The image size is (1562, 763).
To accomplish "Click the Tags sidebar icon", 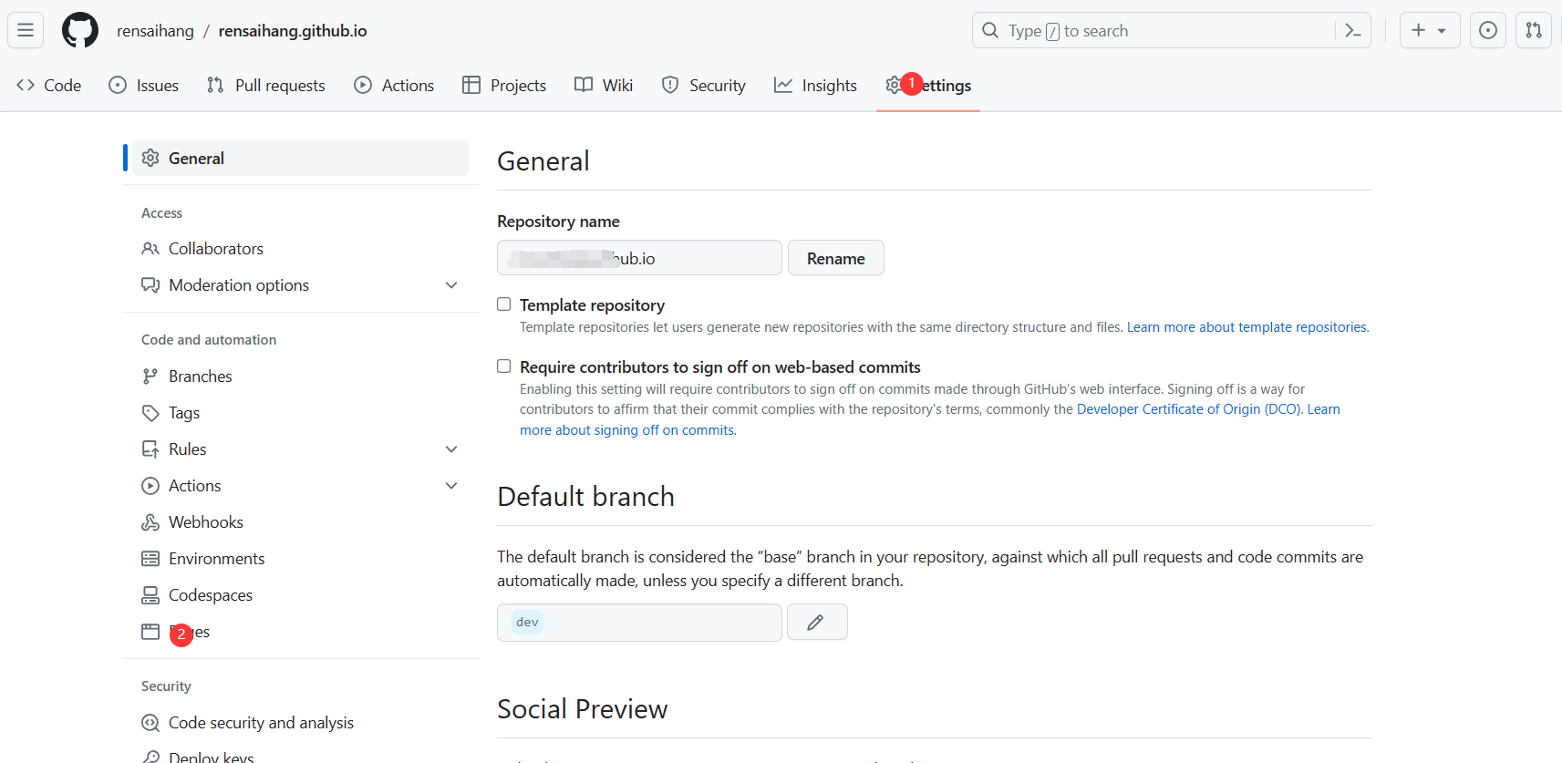I will point(150,413).
